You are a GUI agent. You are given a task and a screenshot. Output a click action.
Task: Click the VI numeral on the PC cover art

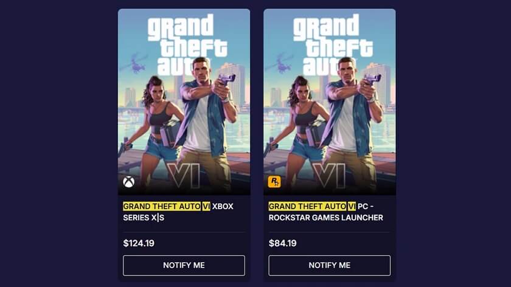(x=329, y=176)
